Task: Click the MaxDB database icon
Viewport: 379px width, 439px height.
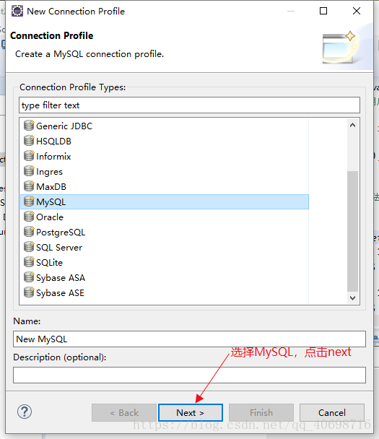Action: click(x=29, y=186)
